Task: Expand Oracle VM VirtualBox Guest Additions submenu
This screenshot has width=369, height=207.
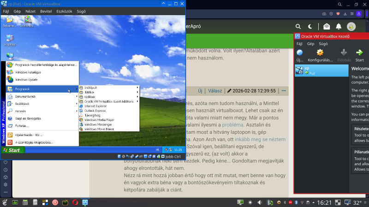Action: coord(109,101)
